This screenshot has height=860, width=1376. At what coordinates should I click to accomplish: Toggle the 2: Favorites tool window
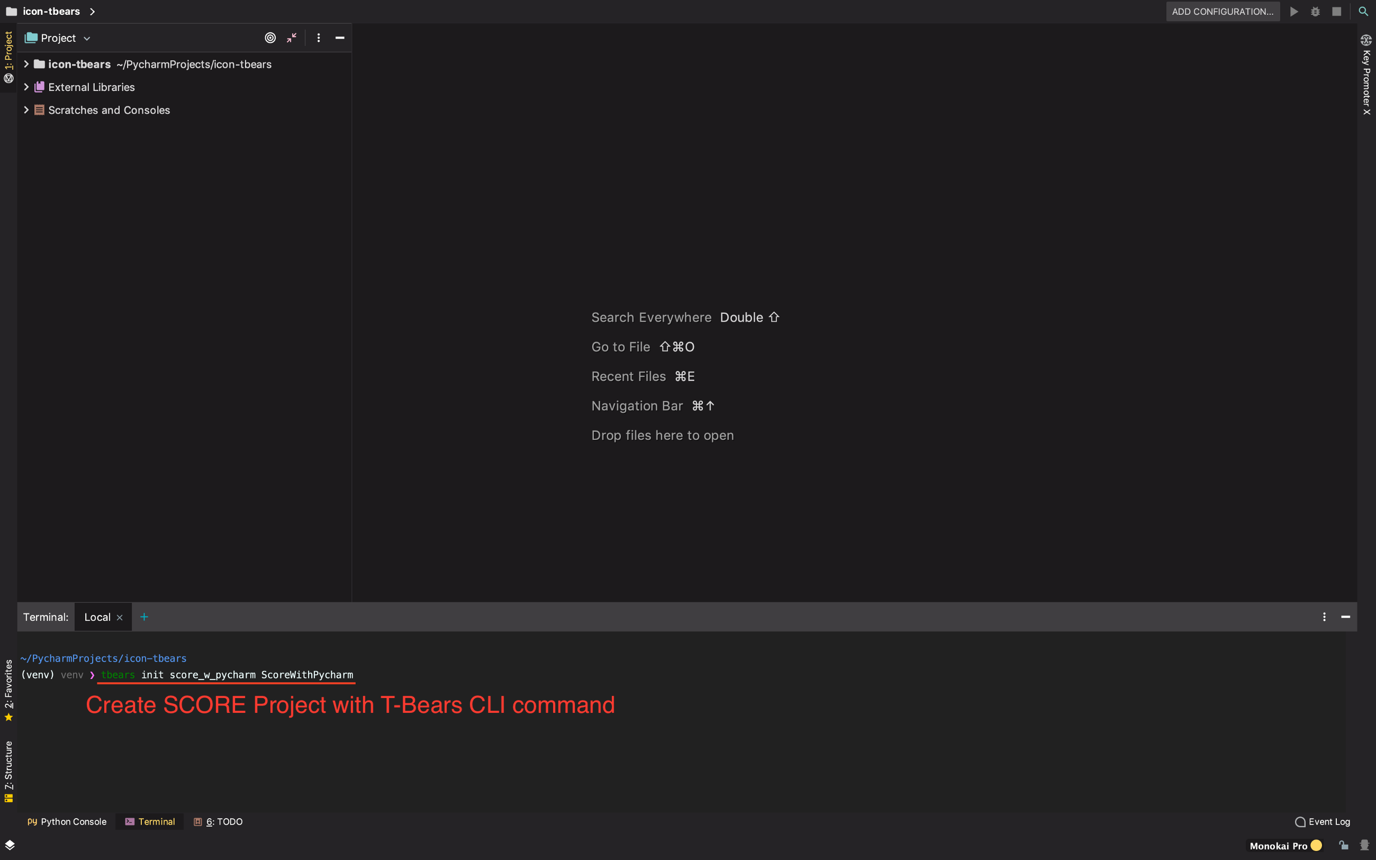pyautogui.click(x=8, y=690)
